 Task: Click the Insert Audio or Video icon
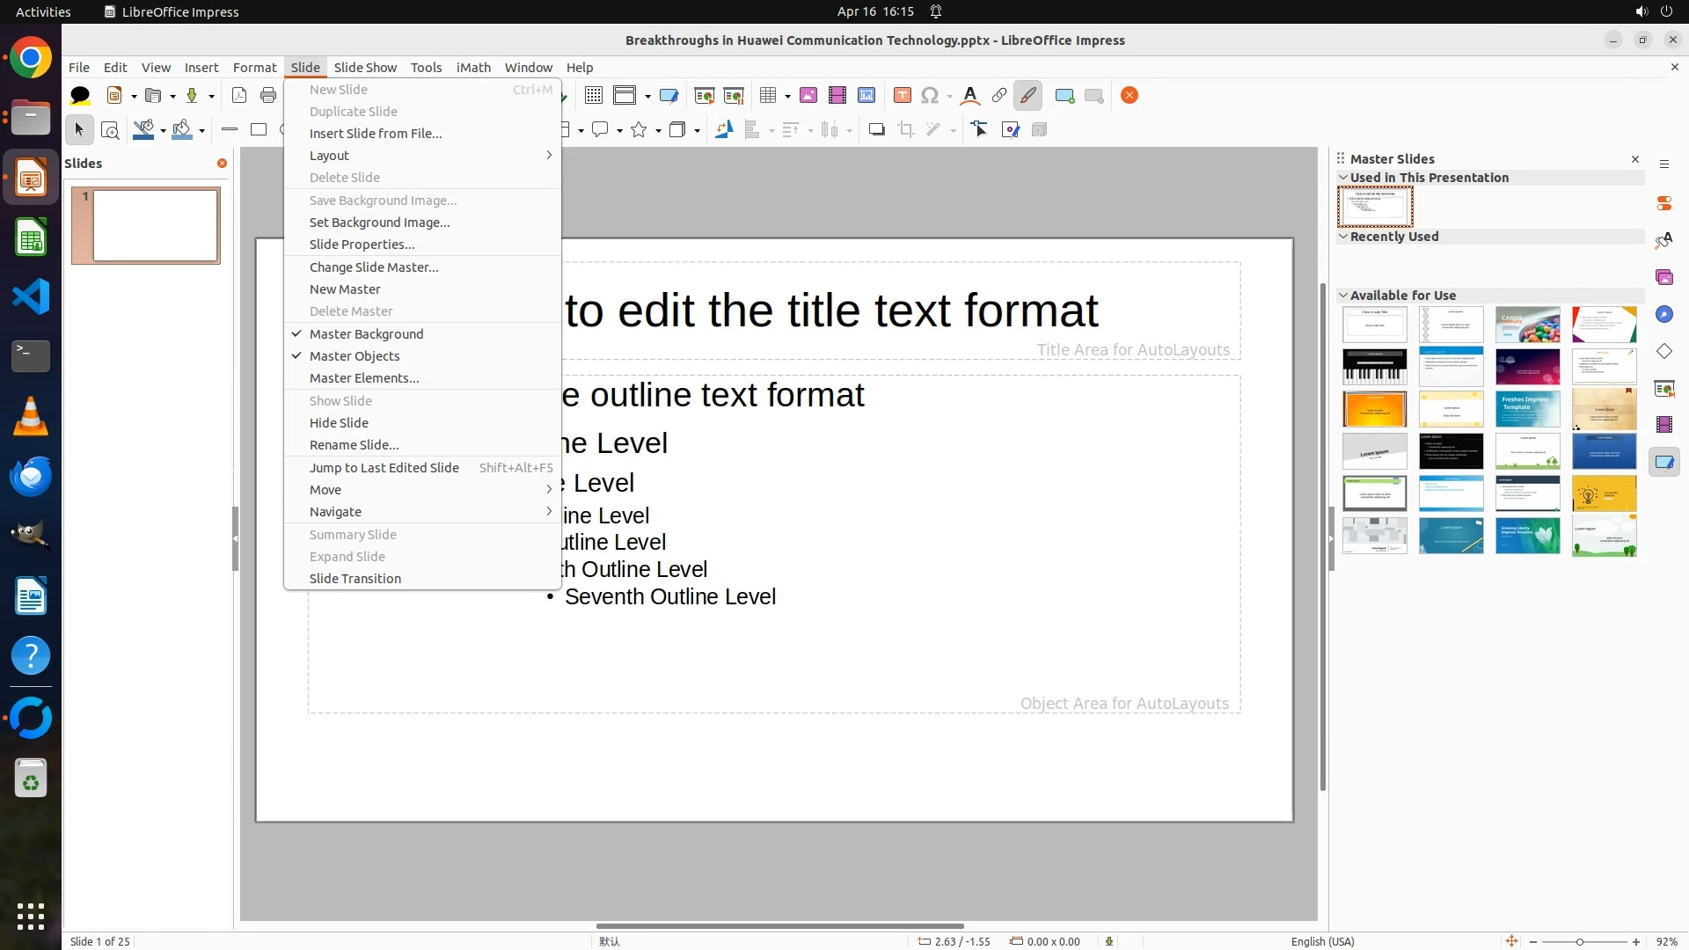click(837, 96)
